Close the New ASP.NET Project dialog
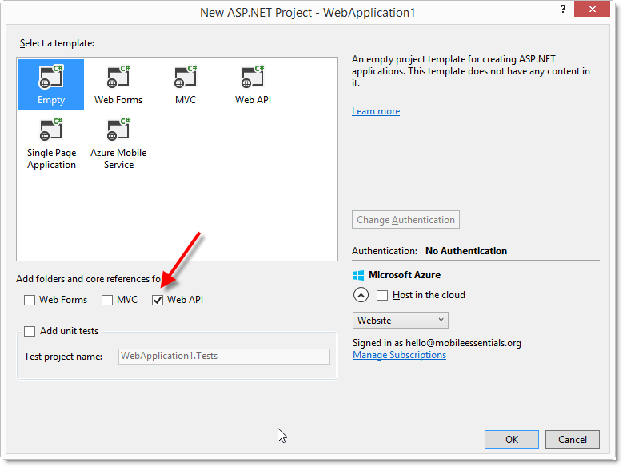This screenshot has width=623, height=467. (x=592, y=9)
